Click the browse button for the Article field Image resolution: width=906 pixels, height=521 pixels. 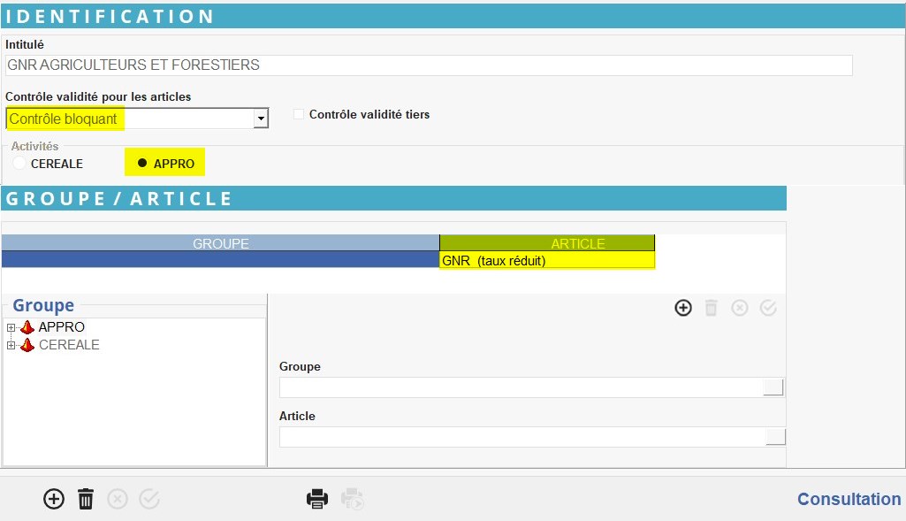click(775, 437)
